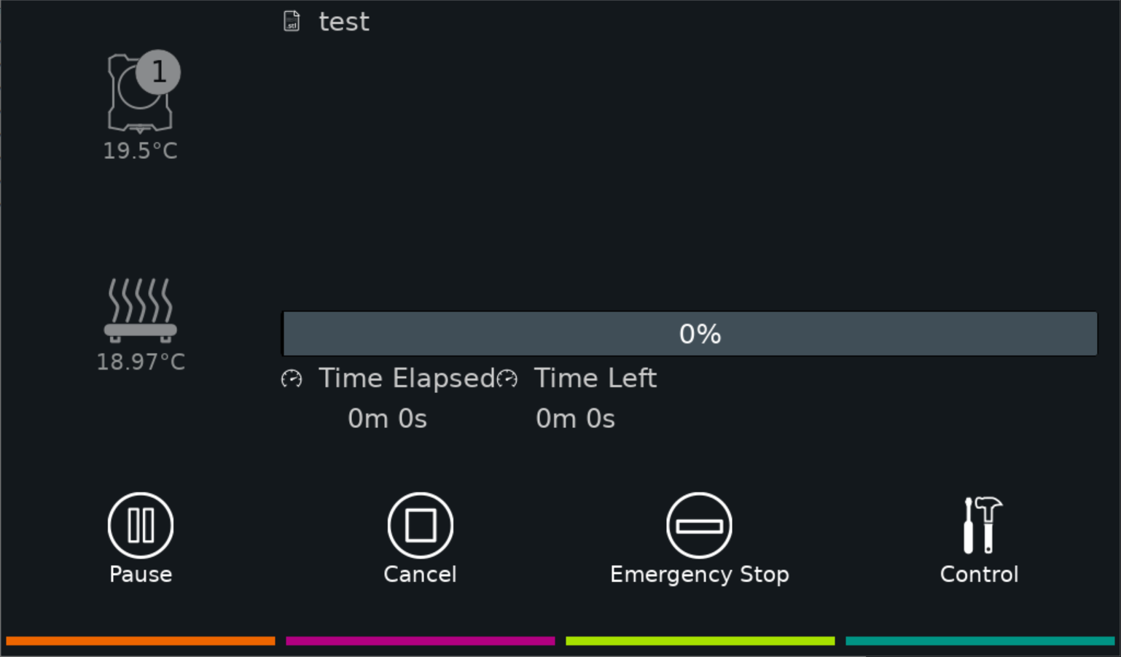Click the Time Left 0m 0s value
Screen dimensions: 1121x657
[x=575, y=419]
